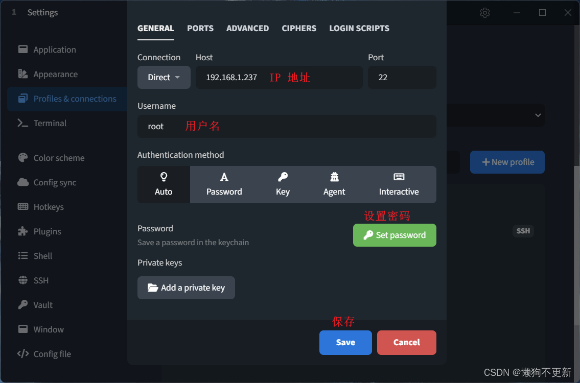This screenshot has height=383, width=580.
Task: Click the SSH globe icon
Action: tap(23, 280)
